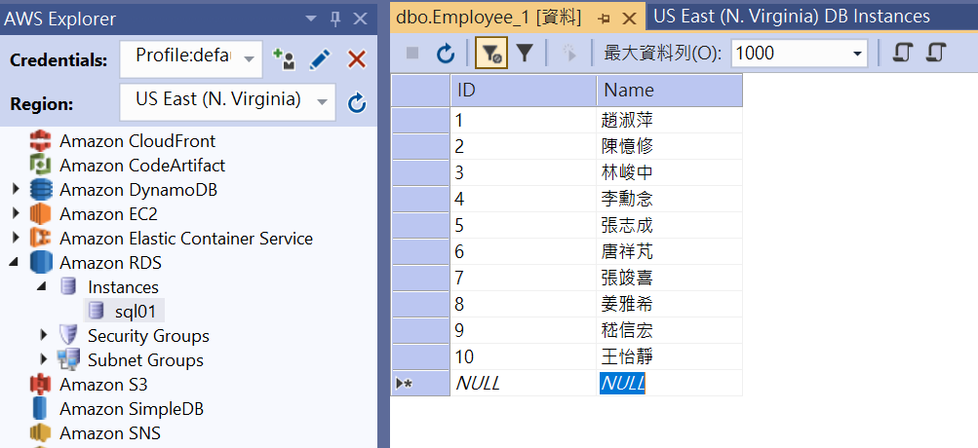978x448 pixels.
Task: Select Amazon CodeArtifact node
Action: pyautogui.click(x=142, y=166)
